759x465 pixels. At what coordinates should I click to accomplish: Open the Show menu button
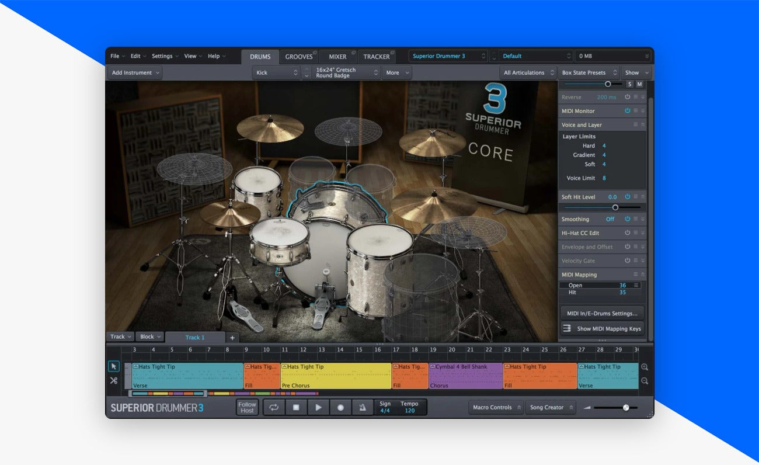pyautogui.click(x=636, y=73)
